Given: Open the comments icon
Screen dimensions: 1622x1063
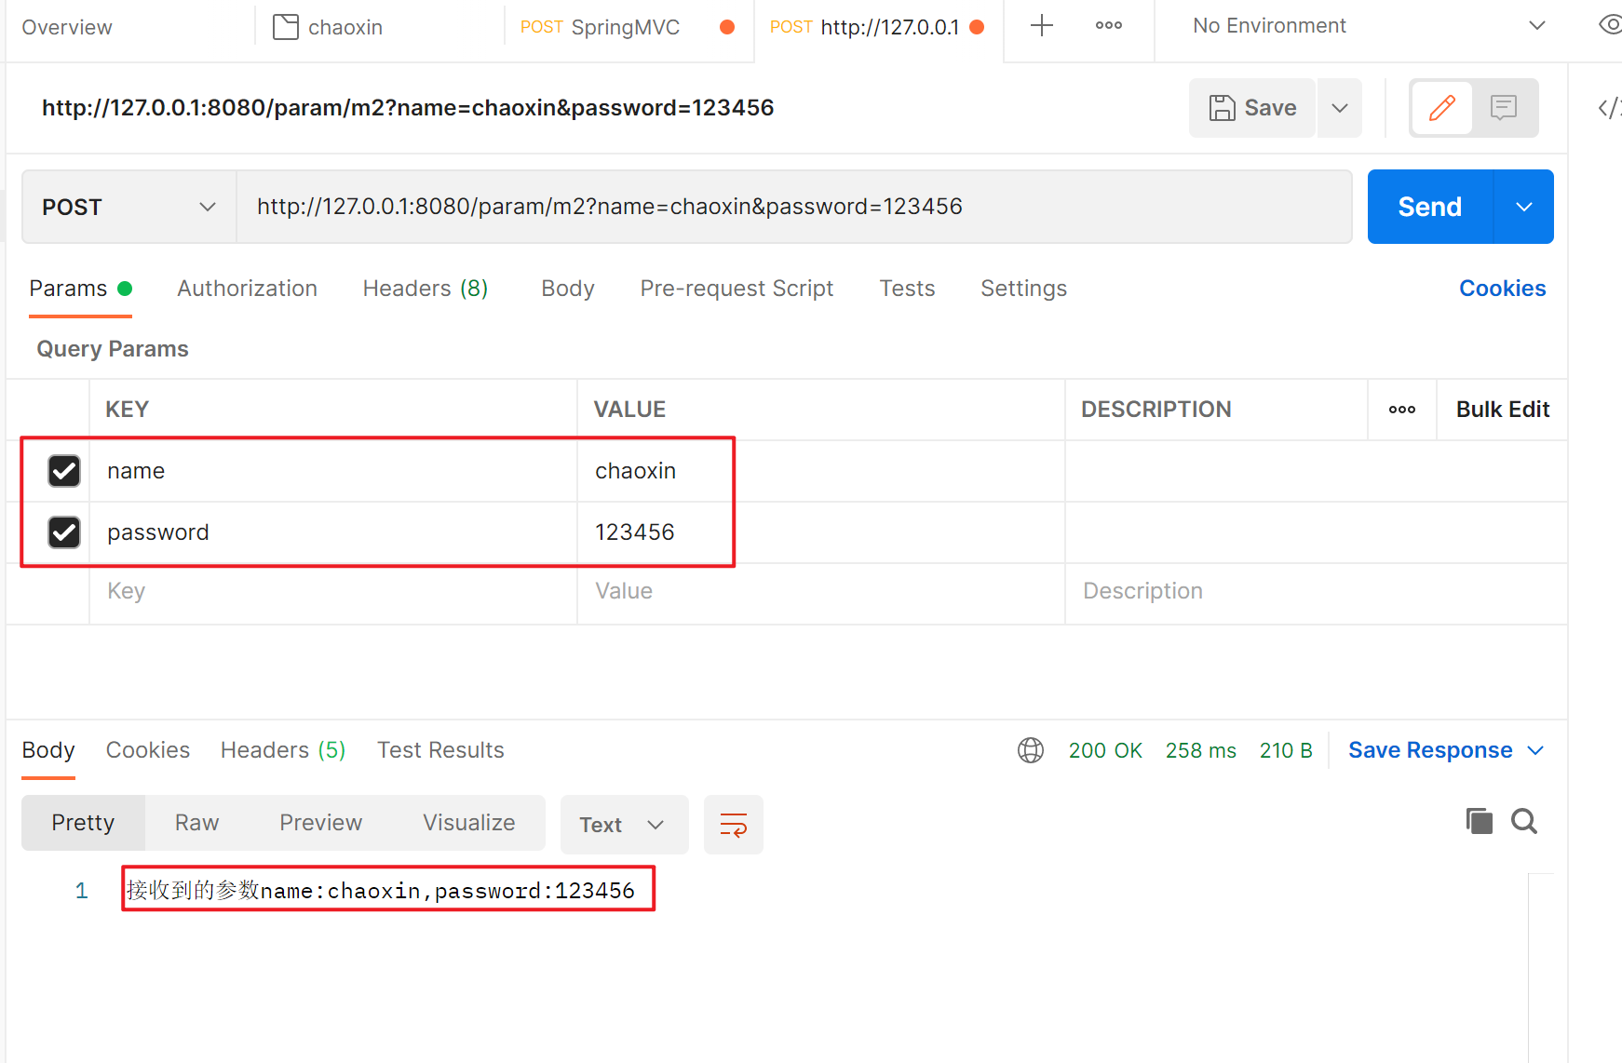Looking at the screenshot, I should tap(1504, 108).
